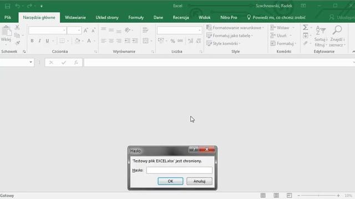Screen dimensions: 355x199
Task: Switch to Układ strony tab
Action: (x=107, y=17)
